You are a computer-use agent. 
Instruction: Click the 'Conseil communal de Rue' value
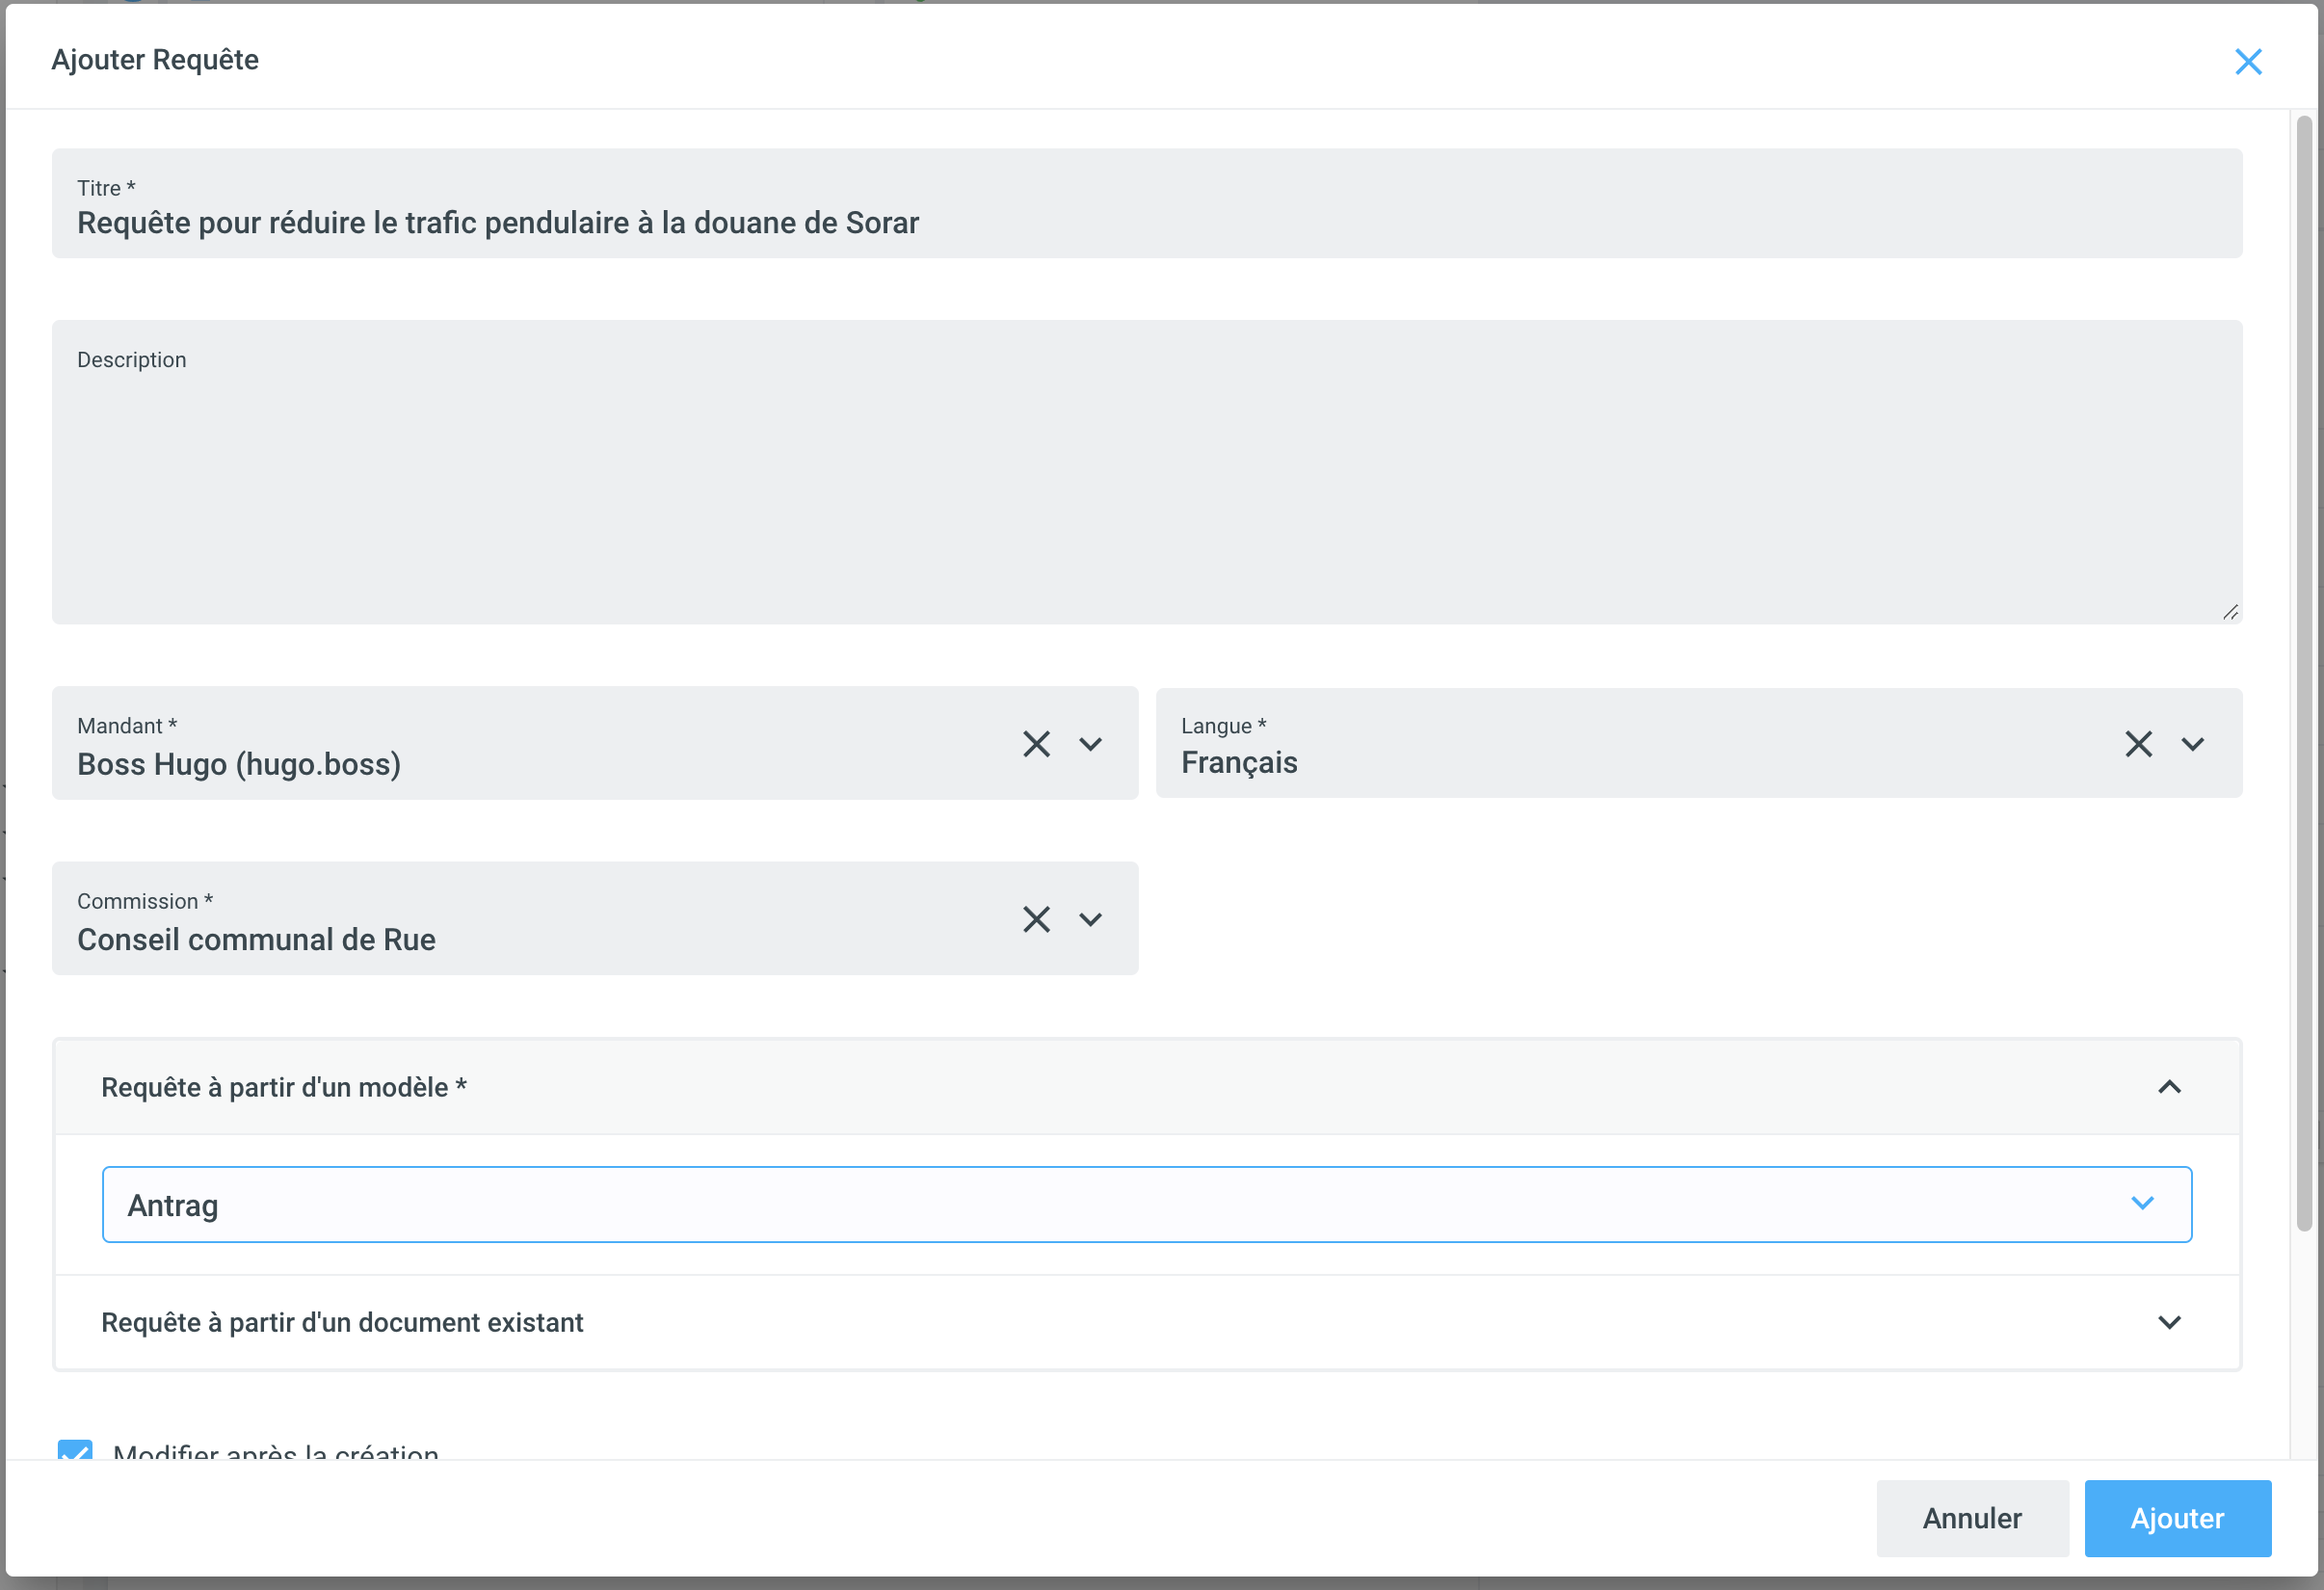point(256,939)
